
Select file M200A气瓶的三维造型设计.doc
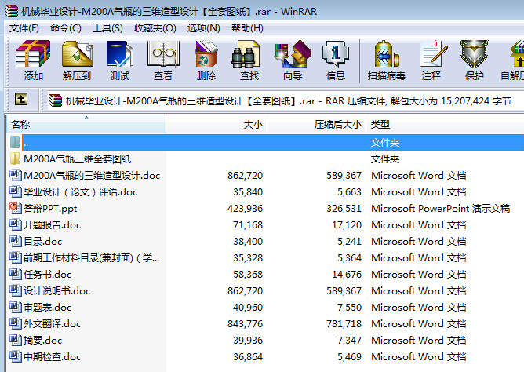[92, 176]
